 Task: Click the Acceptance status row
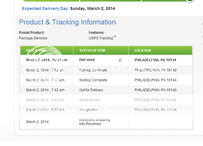(106, 110)
